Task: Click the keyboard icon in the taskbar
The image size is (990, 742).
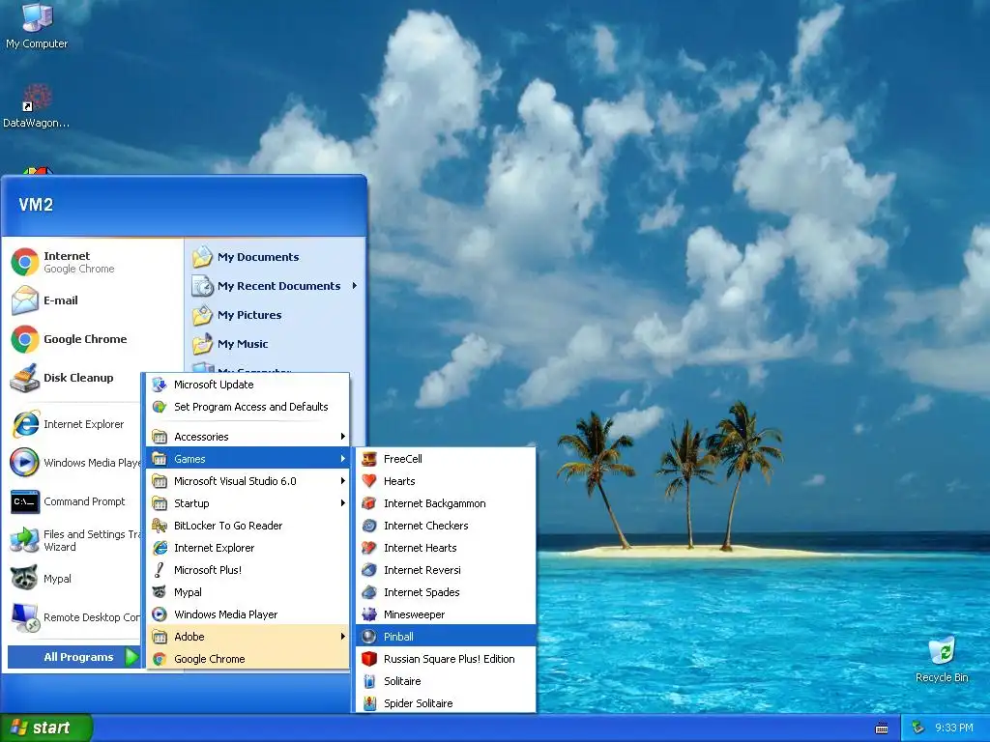Action: 882,728
